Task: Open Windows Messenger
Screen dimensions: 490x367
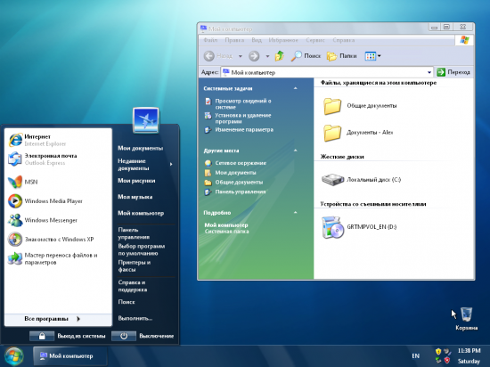Action: pyautogui.click(x=59, y=220)
